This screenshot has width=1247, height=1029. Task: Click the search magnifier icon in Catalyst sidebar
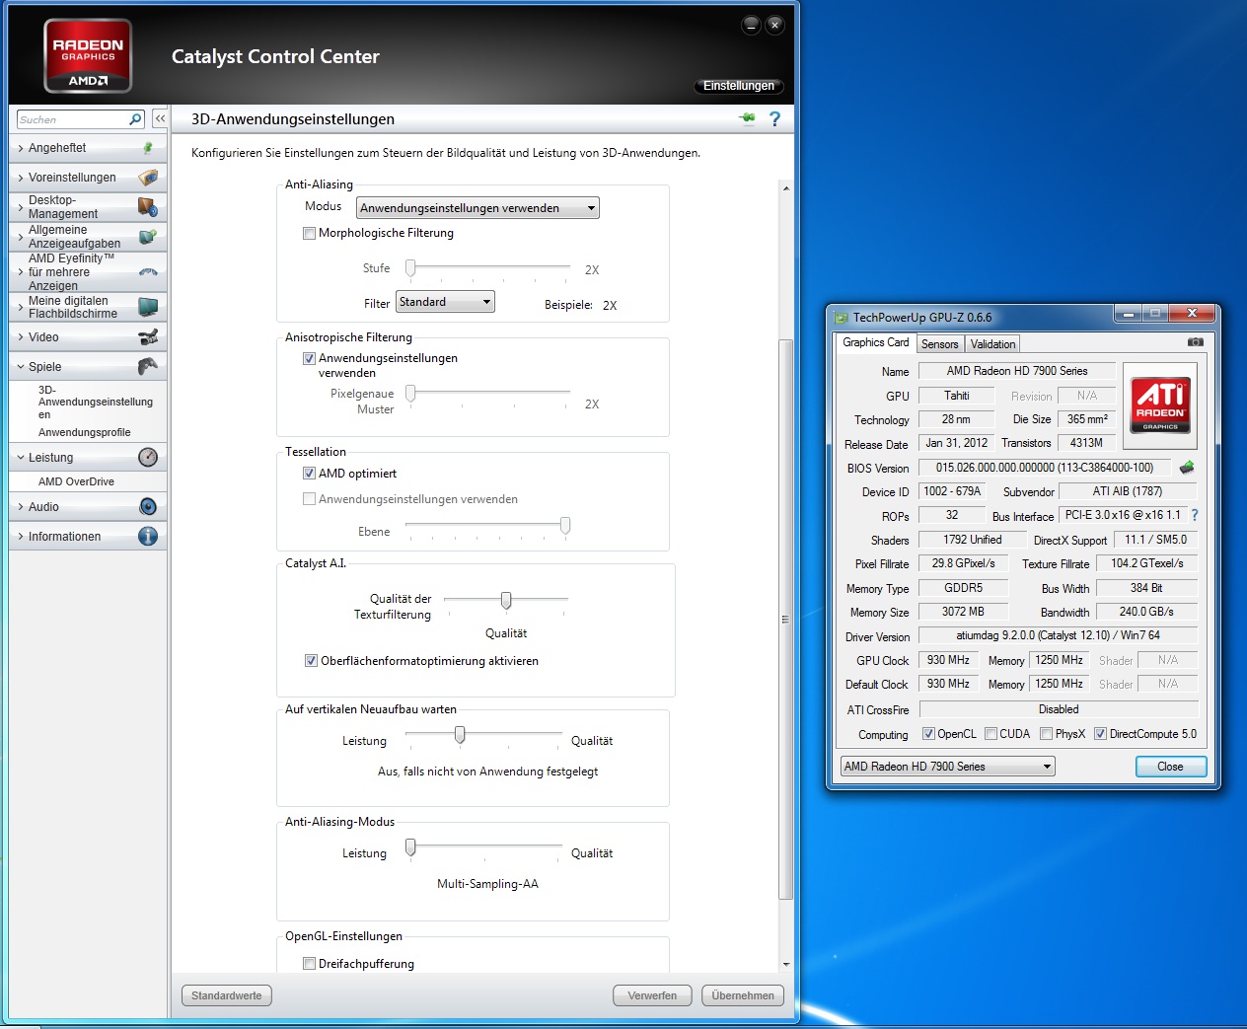click(x=135, y=119)
